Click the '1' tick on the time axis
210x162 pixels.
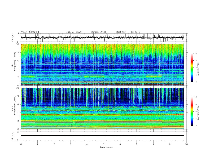tap(37, 144)
